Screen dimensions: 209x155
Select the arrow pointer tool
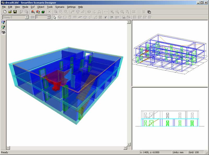55,17
